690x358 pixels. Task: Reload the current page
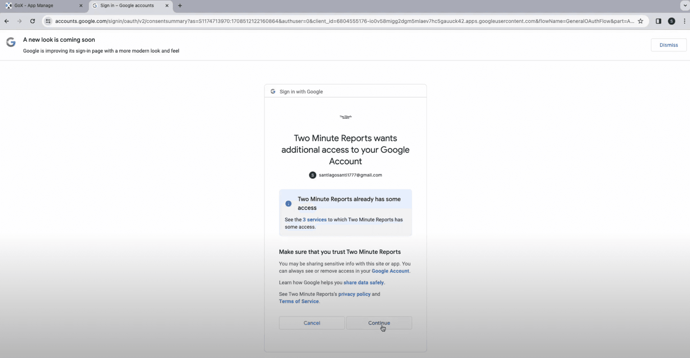pyautogui.click(x=32, y=21)
